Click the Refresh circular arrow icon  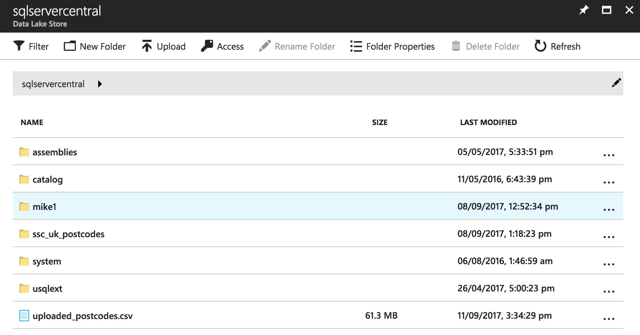[540, 46]
